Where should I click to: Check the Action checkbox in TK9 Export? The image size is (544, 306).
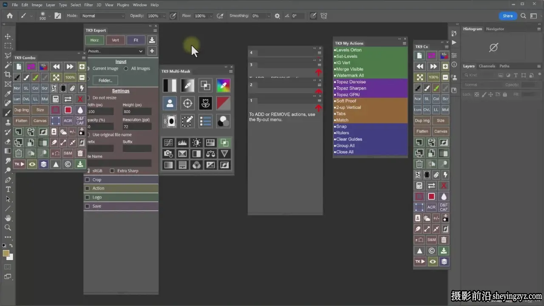[88, 188]
